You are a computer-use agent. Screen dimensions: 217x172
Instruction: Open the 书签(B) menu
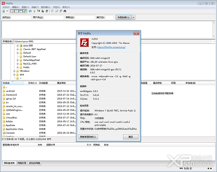click(56, 7)
